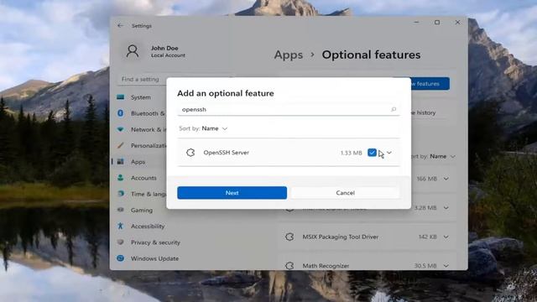The width and height of the screenshot is (537, 302).
Task: Expand the 166 MB feature row chevron
Action: coord(446,179)
